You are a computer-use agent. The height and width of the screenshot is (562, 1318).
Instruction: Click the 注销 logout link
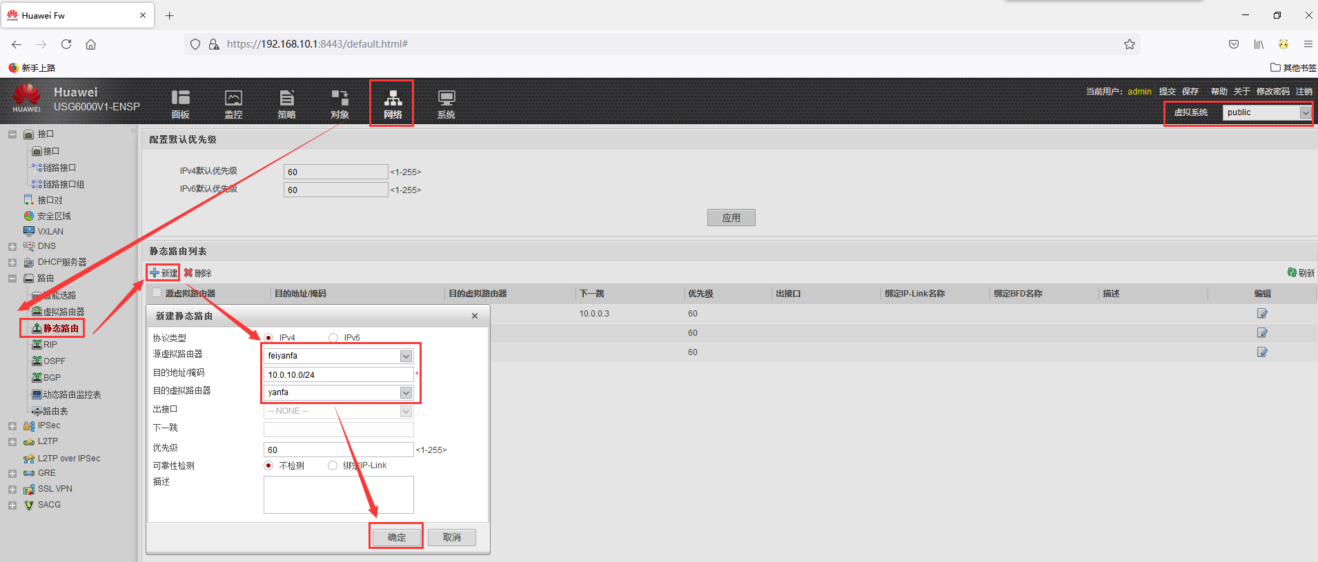1304,91
